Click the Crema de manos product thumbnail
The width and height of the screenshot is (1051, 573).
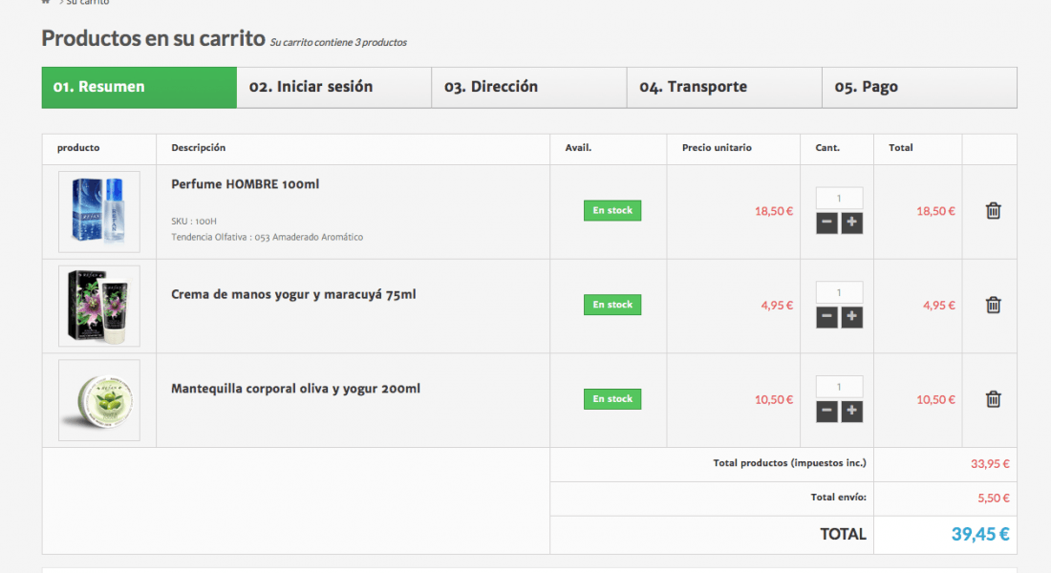[x=99, y=307]
